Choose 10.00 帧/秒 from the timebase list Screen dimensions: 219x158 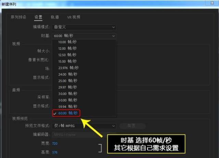(x=84, y=42)
